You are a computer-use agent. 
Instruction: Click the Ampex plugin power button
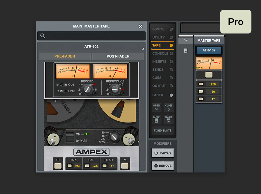[x=58, y=166]
